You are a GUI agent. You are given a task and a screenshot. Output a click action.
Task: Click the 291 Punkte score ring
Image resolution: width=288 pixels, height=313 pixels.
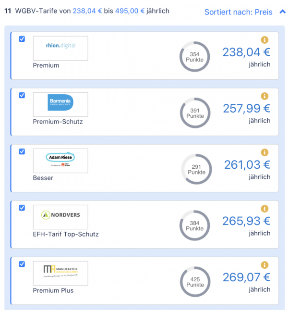(196, 169)
